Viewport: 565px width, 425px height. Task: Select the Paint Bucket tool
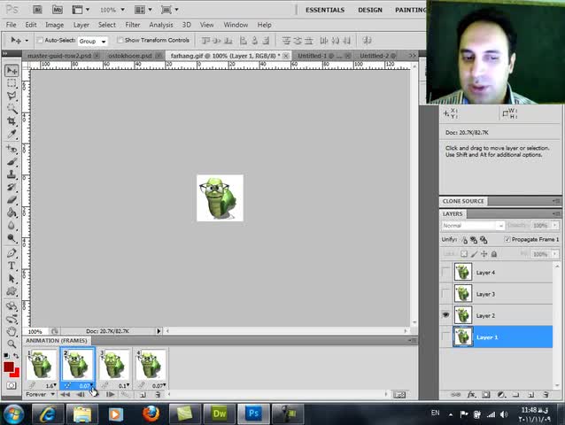(x=12, y=212)
